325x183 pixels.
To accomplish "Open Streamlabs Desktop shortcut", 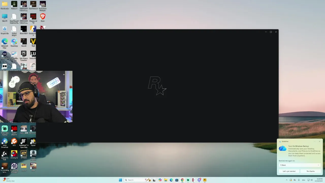I will click(5, 131).
